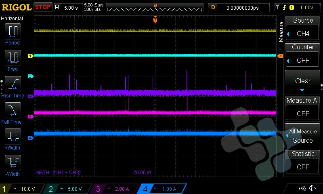The height and width of the screenshot is (194, 323).
Task: Click the red STOP status button
Action: (x=43, y=7)
